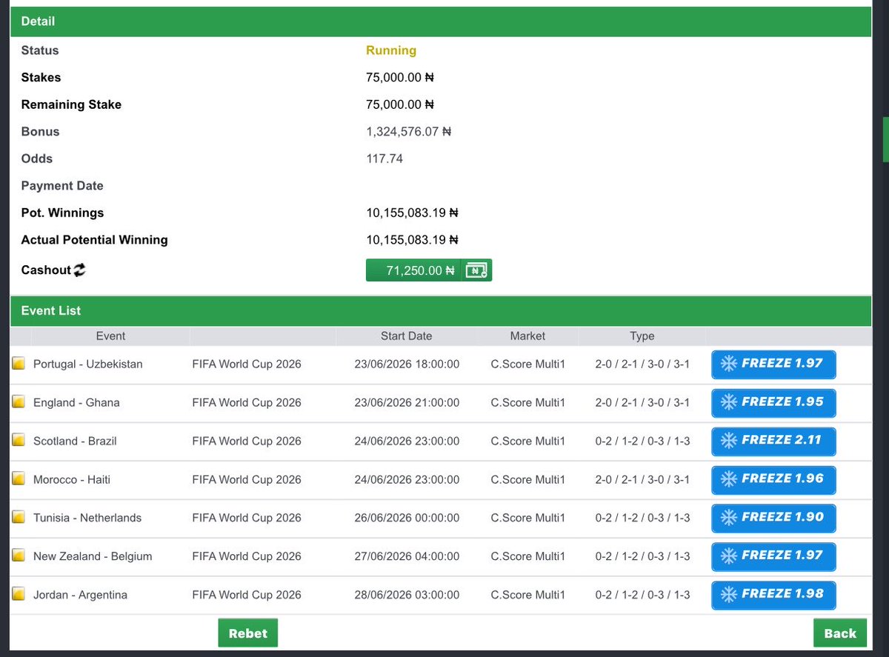889x657 pixels.
Task: Click the green scrollbar on the right edge
Action: pos(885,139)
